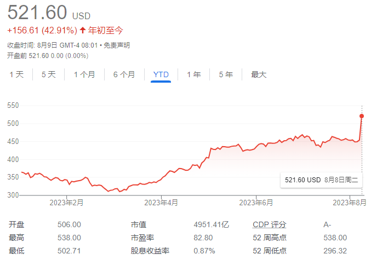Screen dimensions: 371x260
Task: Open the 5年 chart range
Action: tap(226, 74)
